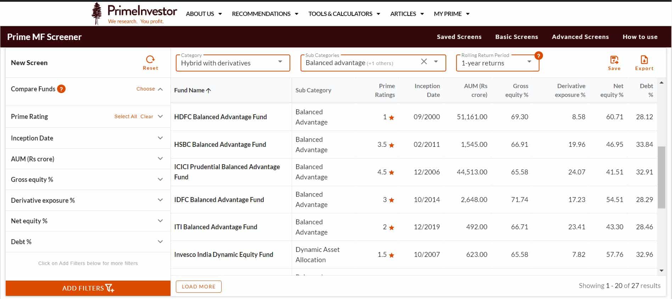Click the 51,161.00 AUM value

[x=472, y=117]
